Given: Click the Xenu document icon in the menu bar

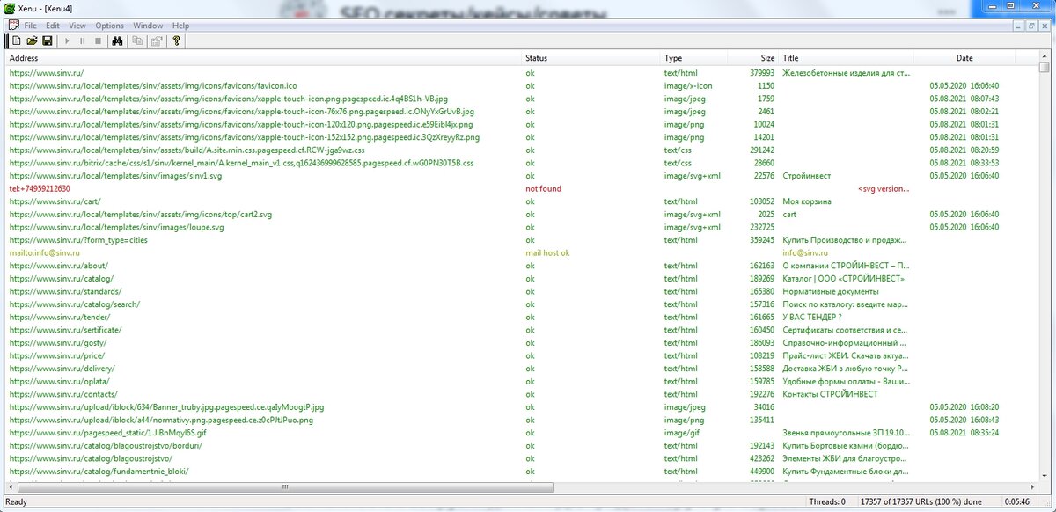Looking at the screenshot, I should point(13,26).
